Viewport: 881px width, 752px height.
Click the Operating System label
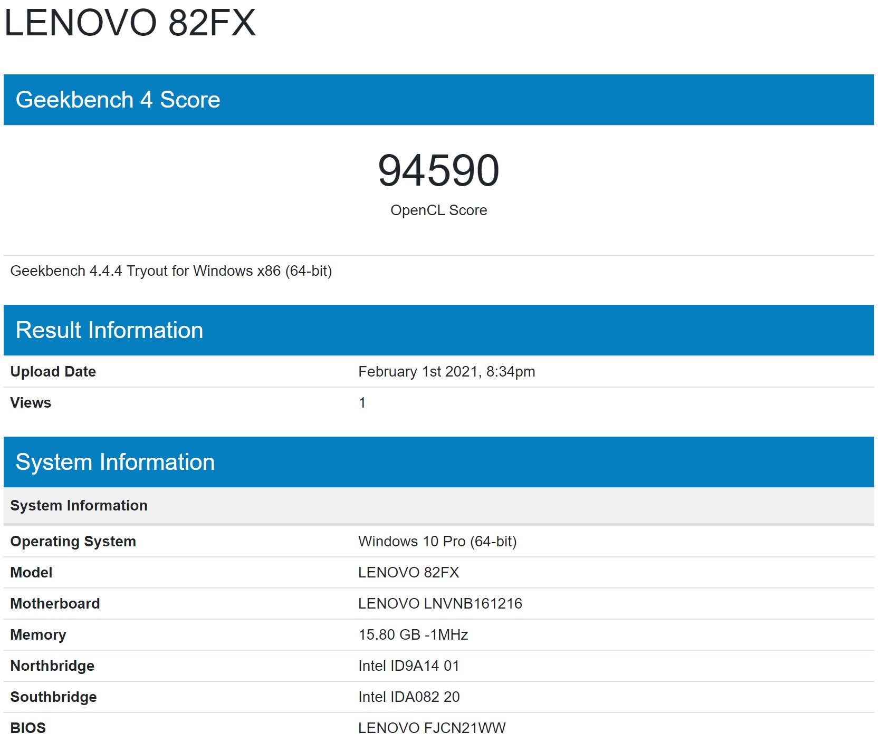click(73, 541)
